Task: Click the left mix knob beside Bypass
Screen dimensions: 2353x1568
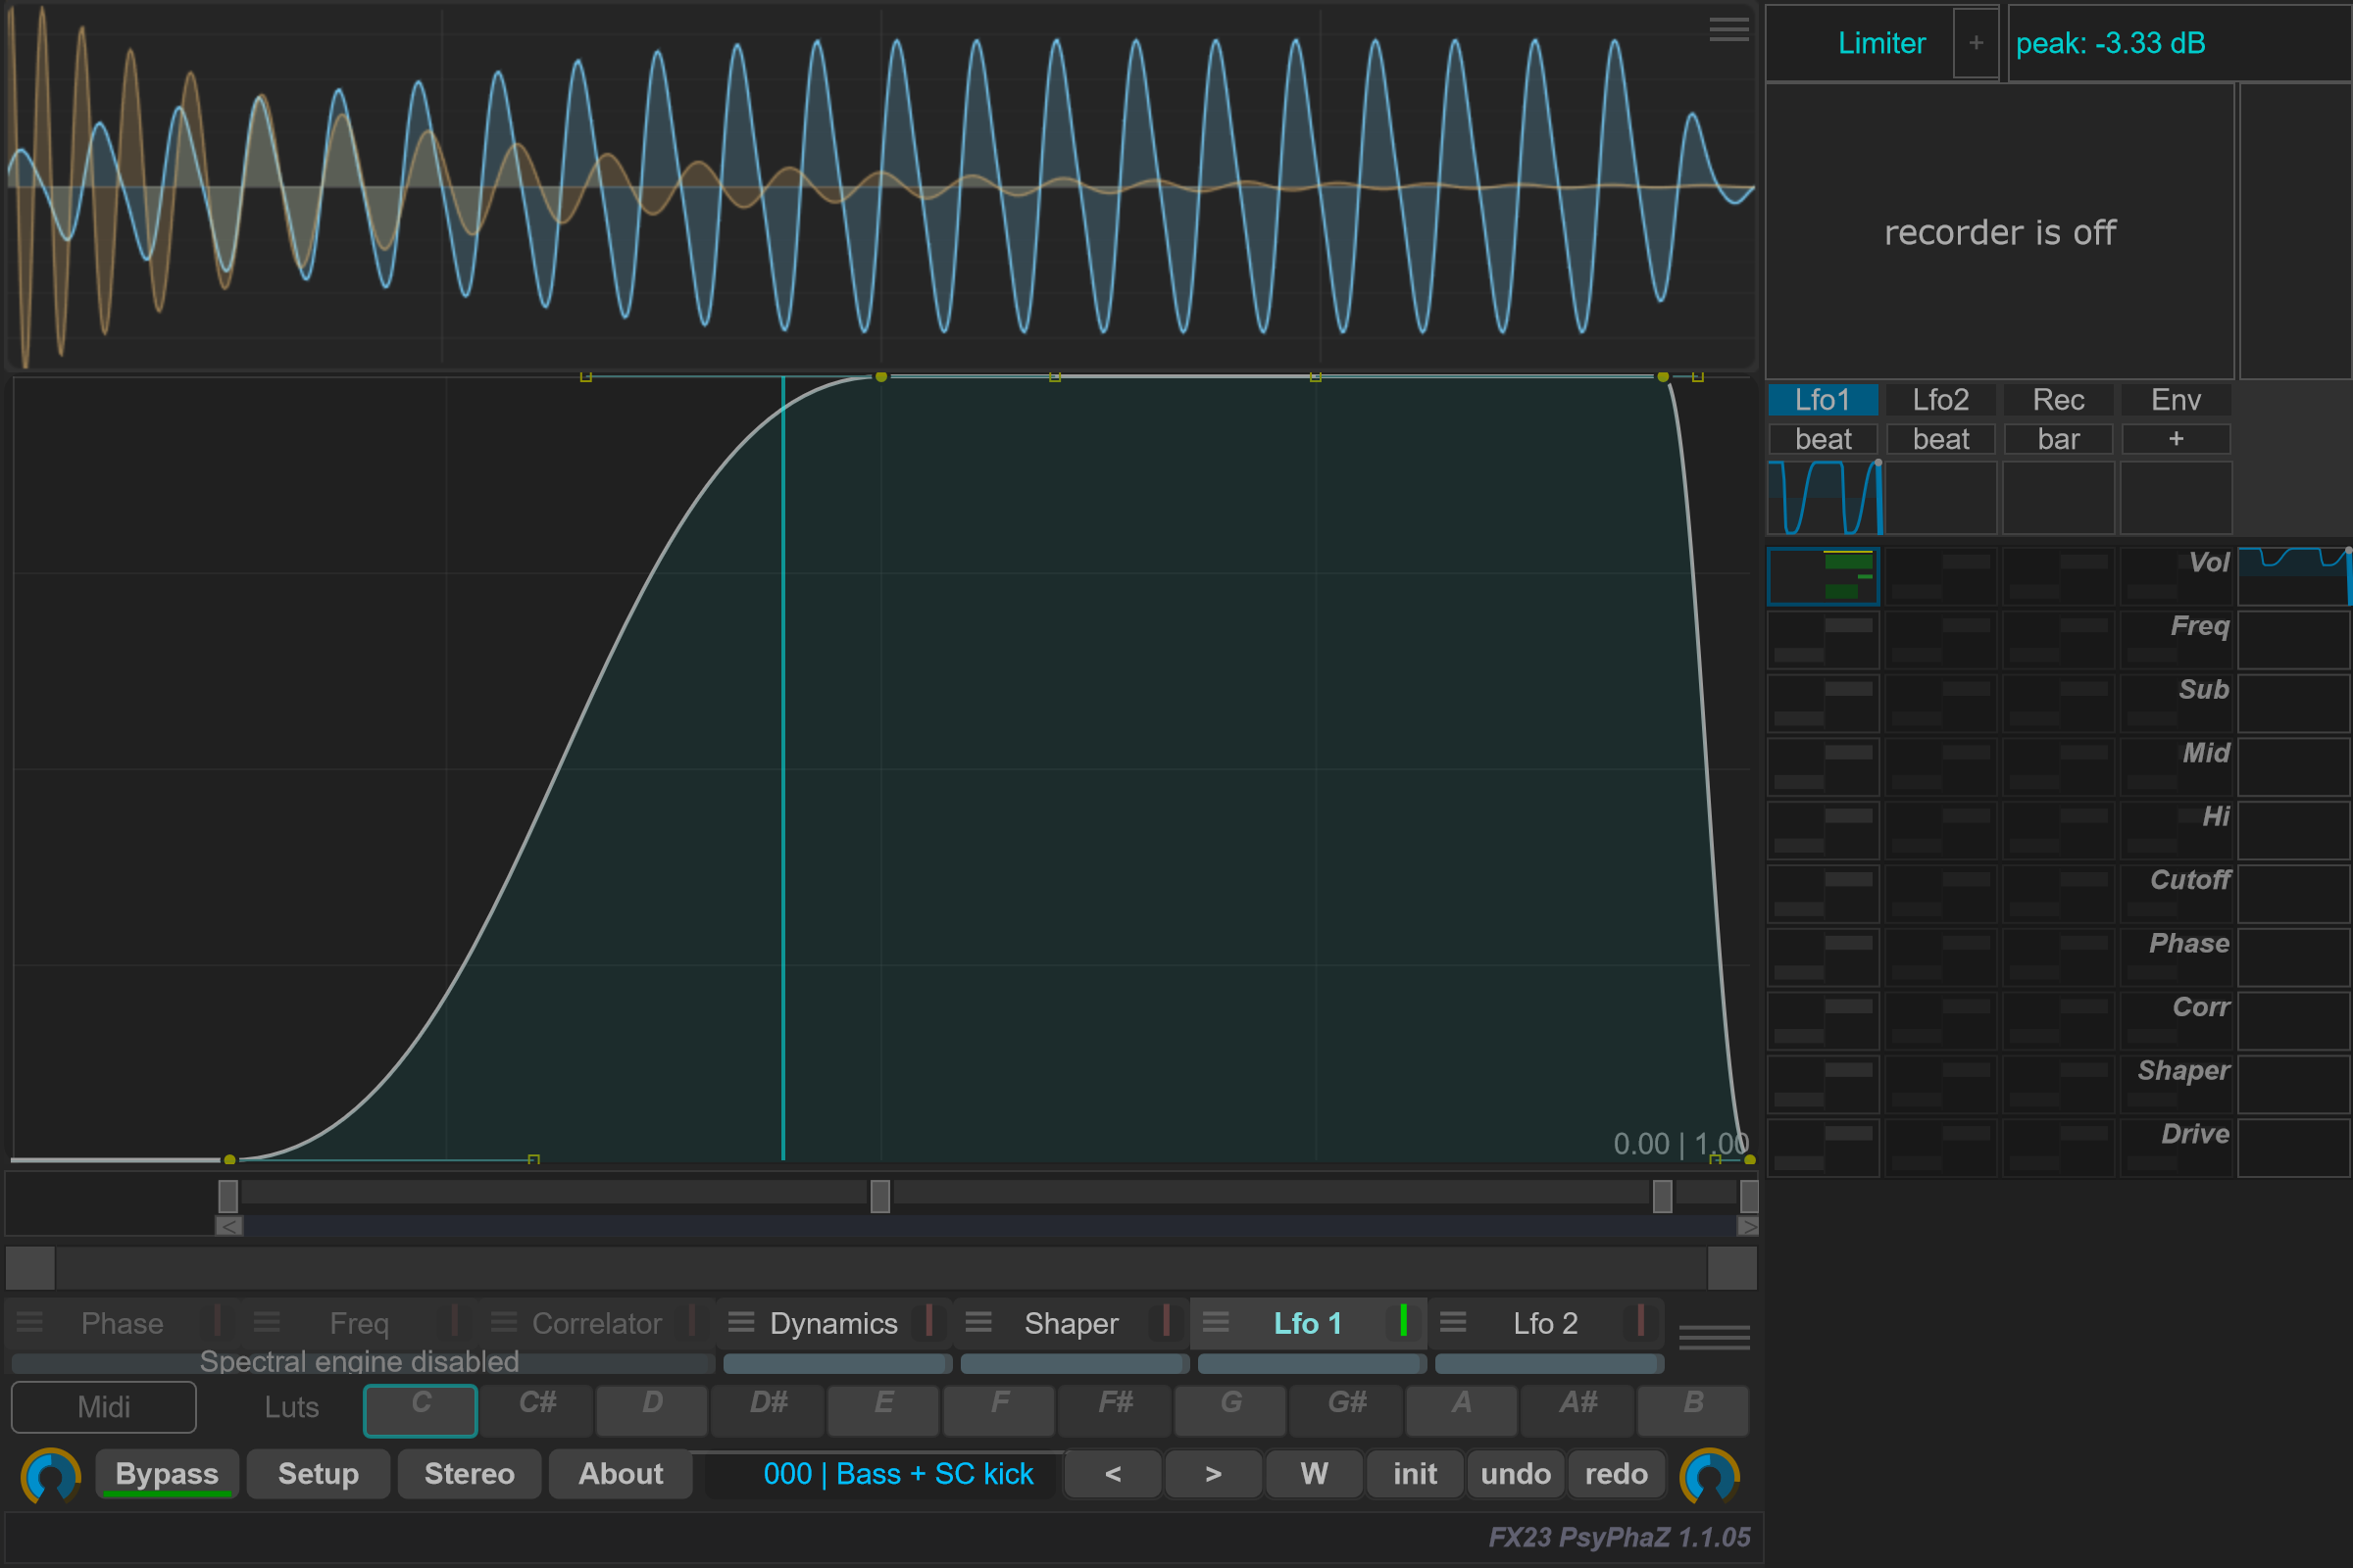Action: tap(51, 1476)
